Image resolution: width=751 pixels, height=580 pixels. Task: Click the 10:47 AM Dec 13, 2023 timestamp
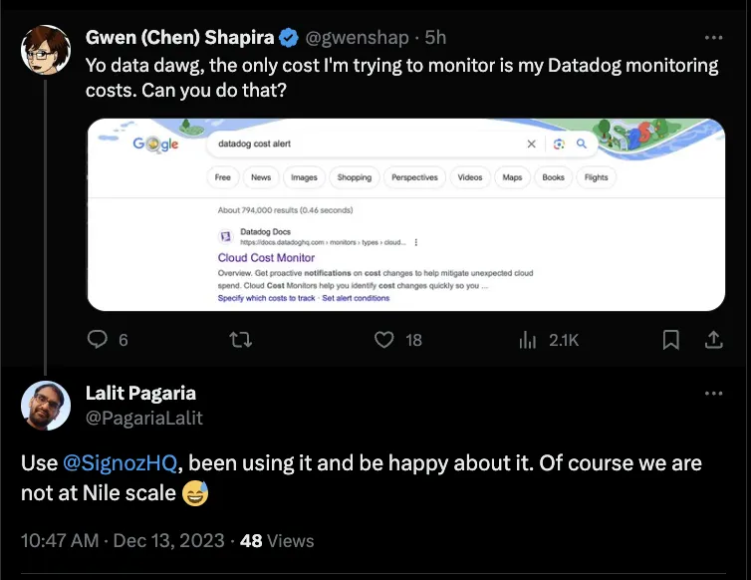coord(123,541)
